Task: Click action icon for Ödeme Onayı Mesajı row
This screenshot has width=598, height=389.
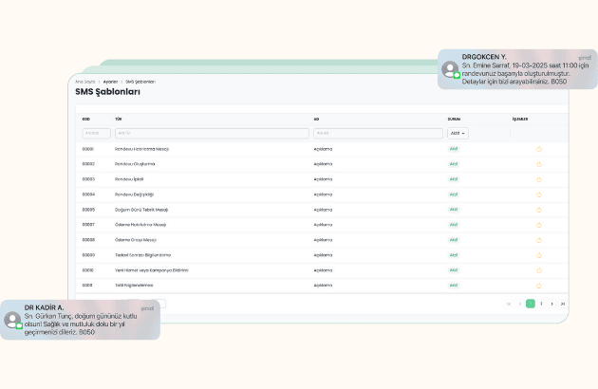Action: (x=539, y=240)
